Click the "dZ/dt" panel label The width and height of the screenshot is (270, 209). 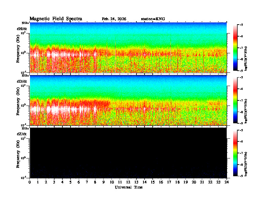[x=22, y=134]
